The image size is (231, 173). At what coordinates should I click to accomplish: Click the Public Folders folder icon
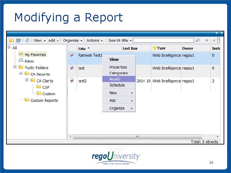click(21, 67)
